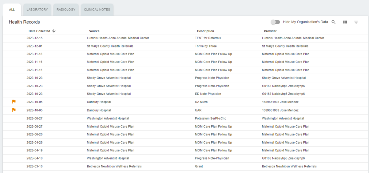Open the column chooser icon
The height and width of the screenshot is (173, 369).
tap(345, 22)
